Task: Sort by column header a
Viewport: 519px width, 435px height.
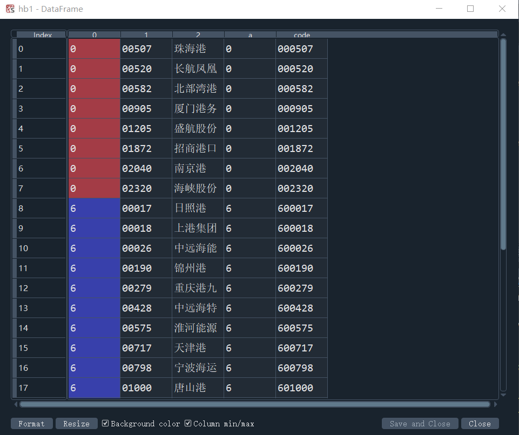Action: click(x=250, y=34)
